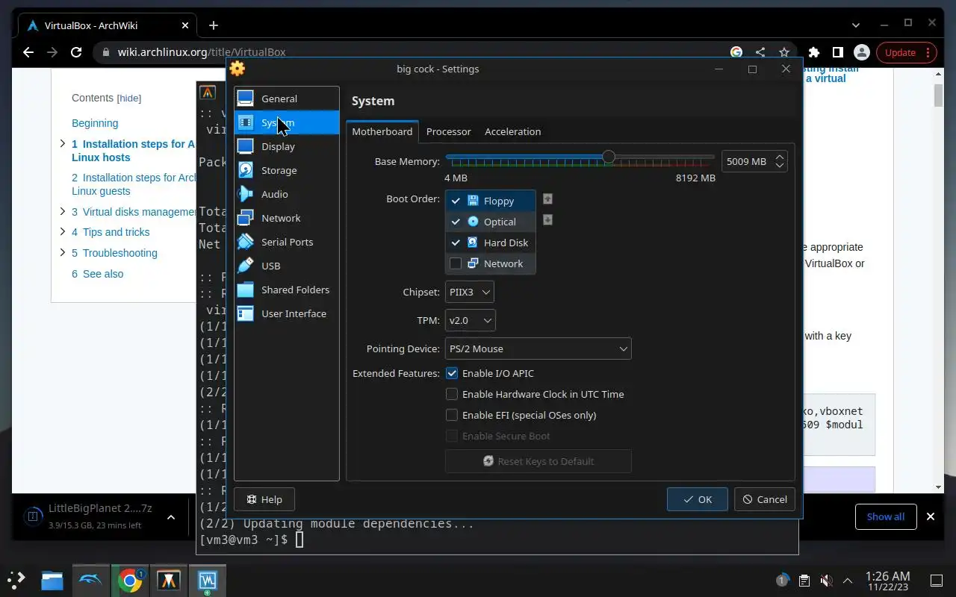Screen dimensions: 956x597
Task: Show hidden system tray icons
Action: pyautogui.click(x=848, y=580)
